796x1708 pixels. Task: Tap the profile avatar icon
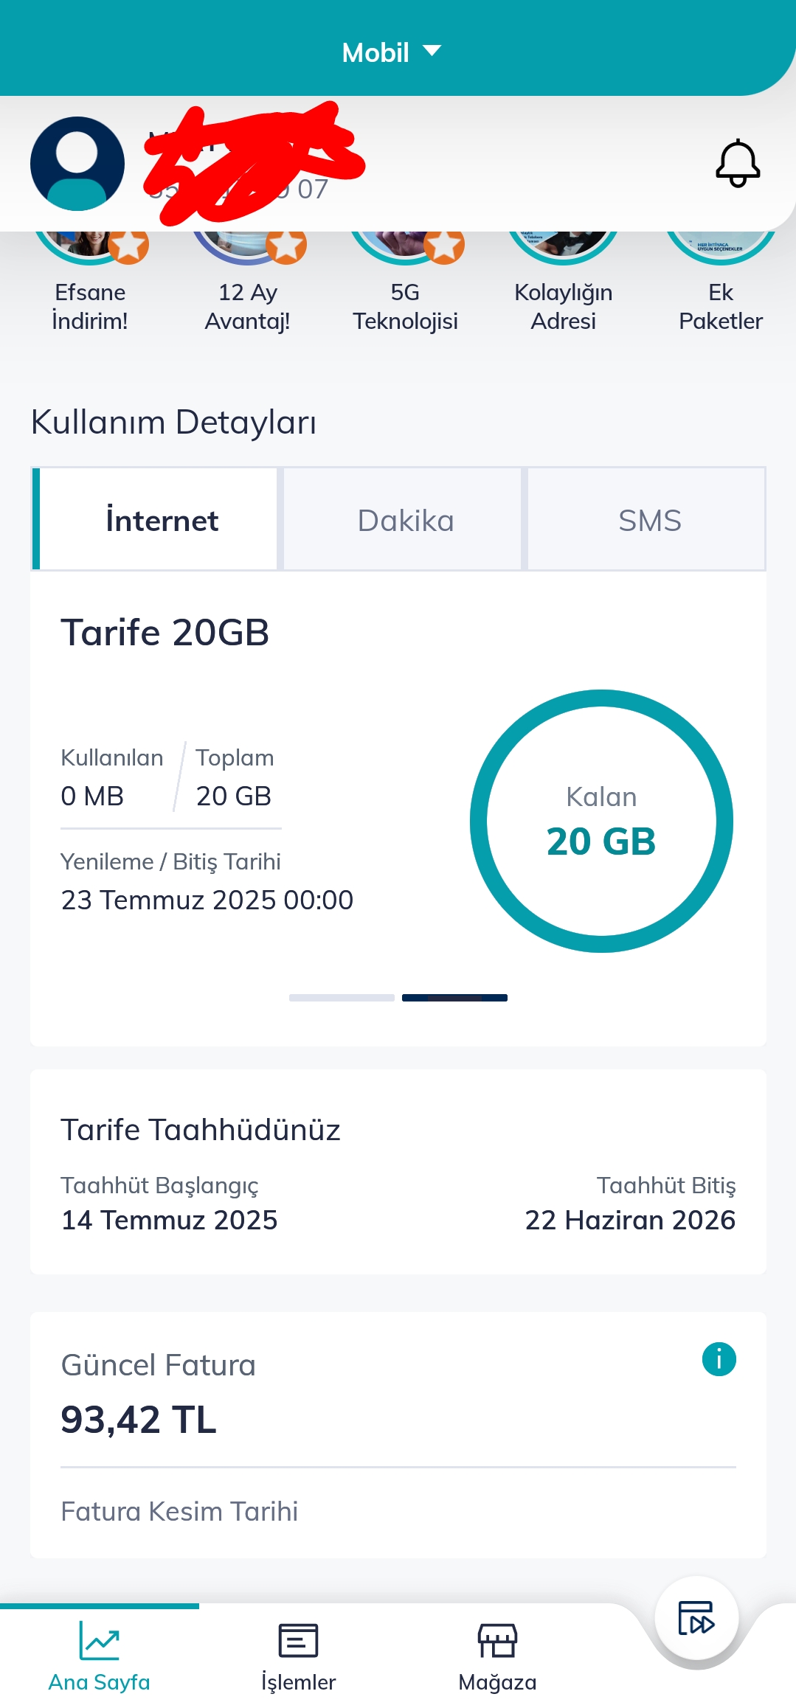(77, 164)
